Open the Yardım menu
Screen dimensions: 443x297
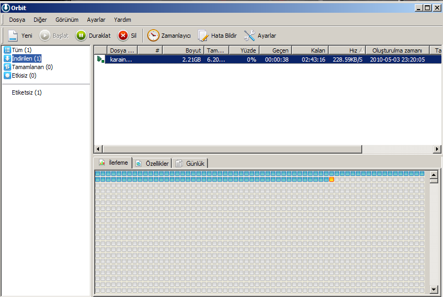[122, 20]
